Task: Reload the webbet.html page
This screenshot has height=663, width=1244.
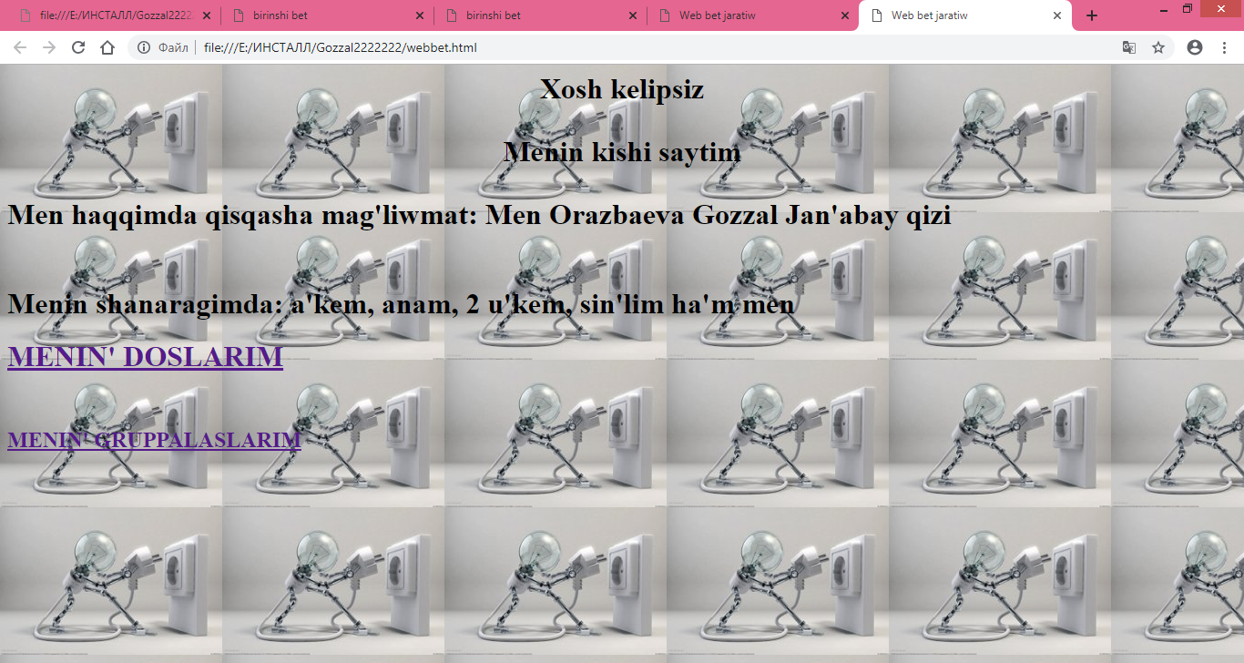Action: pyautogui.click(x=78, y=47)
